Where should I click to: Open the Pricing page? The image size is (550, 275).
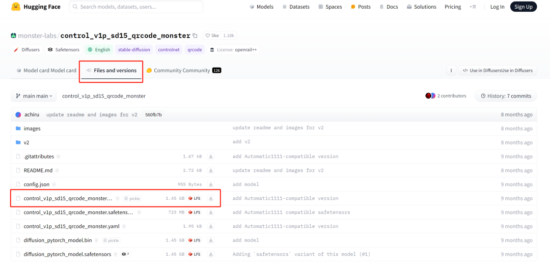pyautogui.click(x=453, y=7)
